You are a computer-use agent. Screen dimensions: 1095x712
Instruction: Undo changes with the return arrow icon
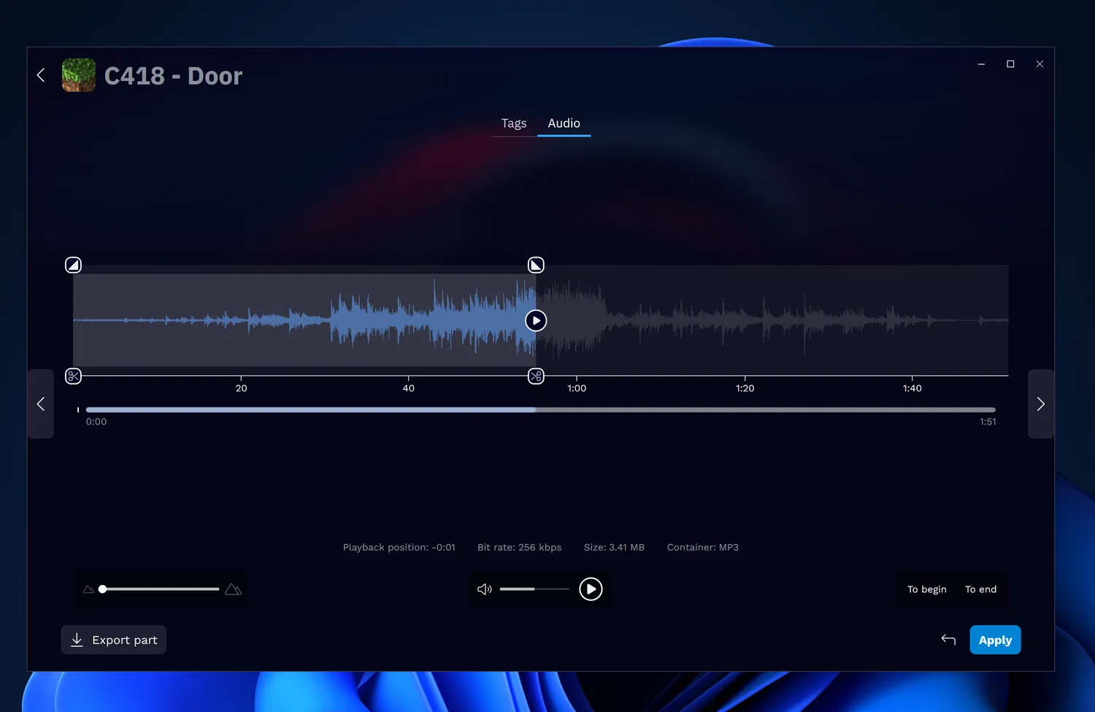coord(948,640)
